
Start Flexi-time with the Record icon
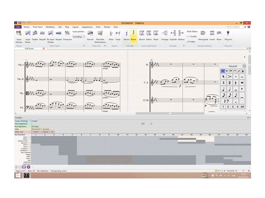point(90,33)
